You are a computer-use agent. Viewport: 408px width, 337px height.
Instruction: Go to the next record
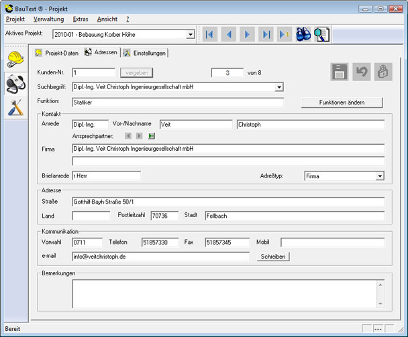(248, 35)
